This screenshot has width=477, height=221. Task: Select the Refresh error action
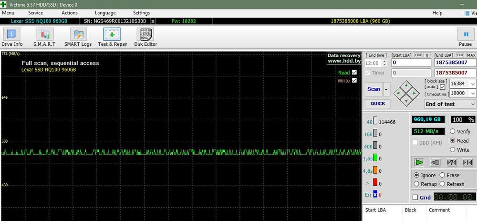(x=442, y=184)
